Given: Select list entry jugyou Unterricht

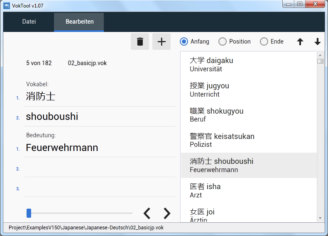Looking at the screenshot, I should (x=249, y=90).
